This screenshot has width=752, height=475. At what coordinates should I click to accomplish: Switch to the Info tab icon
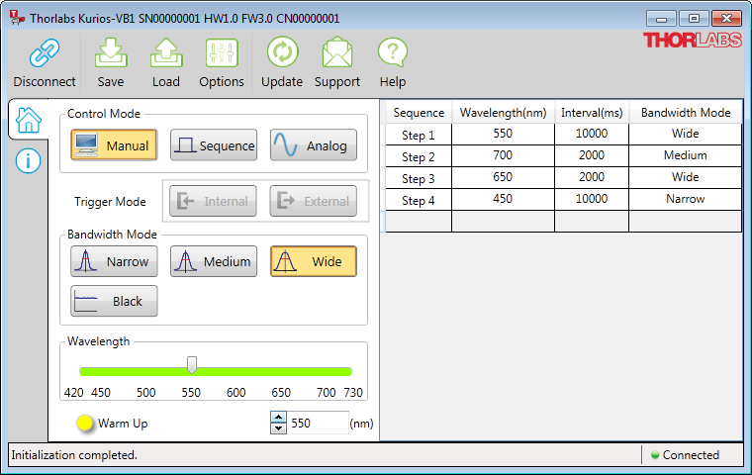28,160
